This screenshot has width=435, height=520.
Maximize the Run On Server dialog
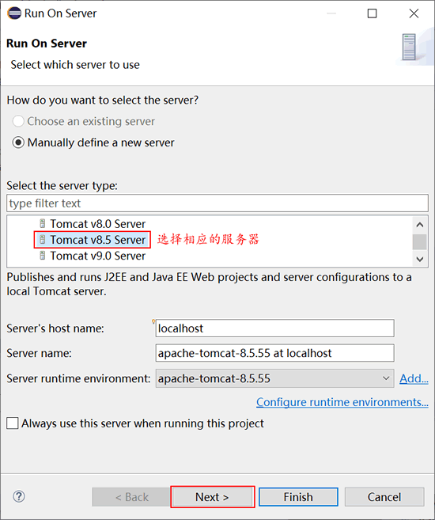click(x=372, y=13)
